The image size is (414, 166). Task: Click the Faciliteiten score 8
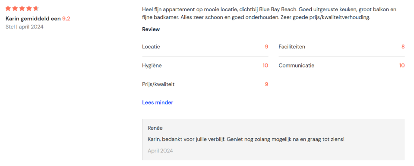click(x=403, y=47)
